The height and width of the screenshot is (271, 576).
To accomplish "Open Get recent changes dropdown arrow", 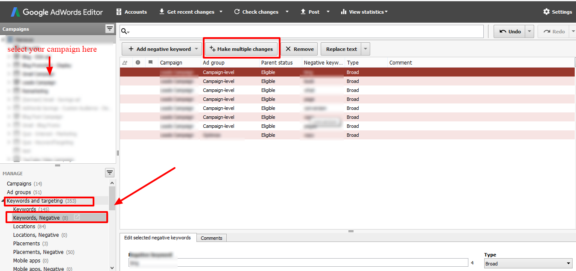I will (221, 12).
